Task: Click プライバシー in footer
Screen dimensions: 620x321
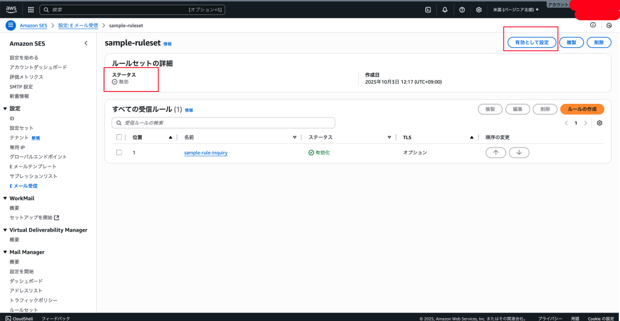Action: point(550,318)
